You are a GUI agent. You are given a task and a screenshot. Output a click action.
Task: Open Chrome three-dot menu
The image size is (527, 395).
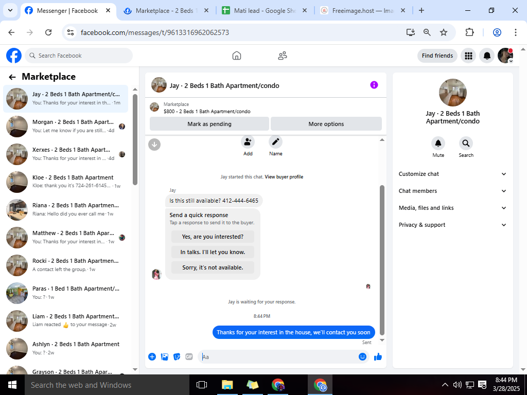click(516, 32)
